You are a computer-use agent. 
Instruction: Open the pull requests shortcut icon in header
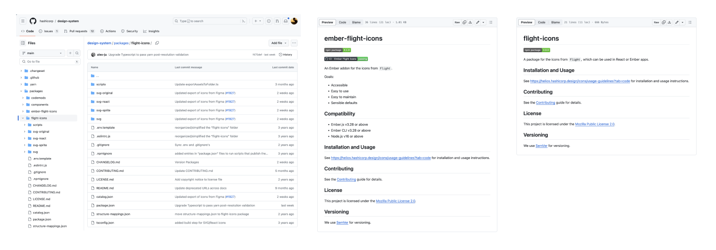tap(277, 21)
